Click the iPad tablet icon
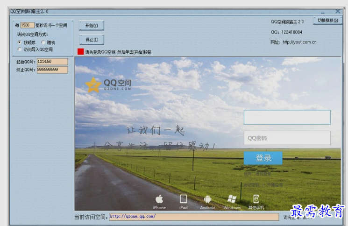Viewport: 348px width, 226px height. pos(183,199)
